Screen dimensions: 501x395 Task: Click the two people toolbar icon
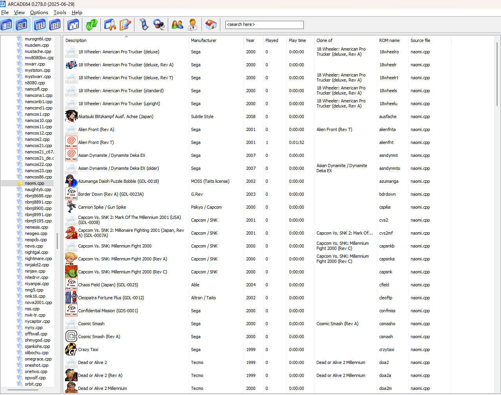click(177, 25)
